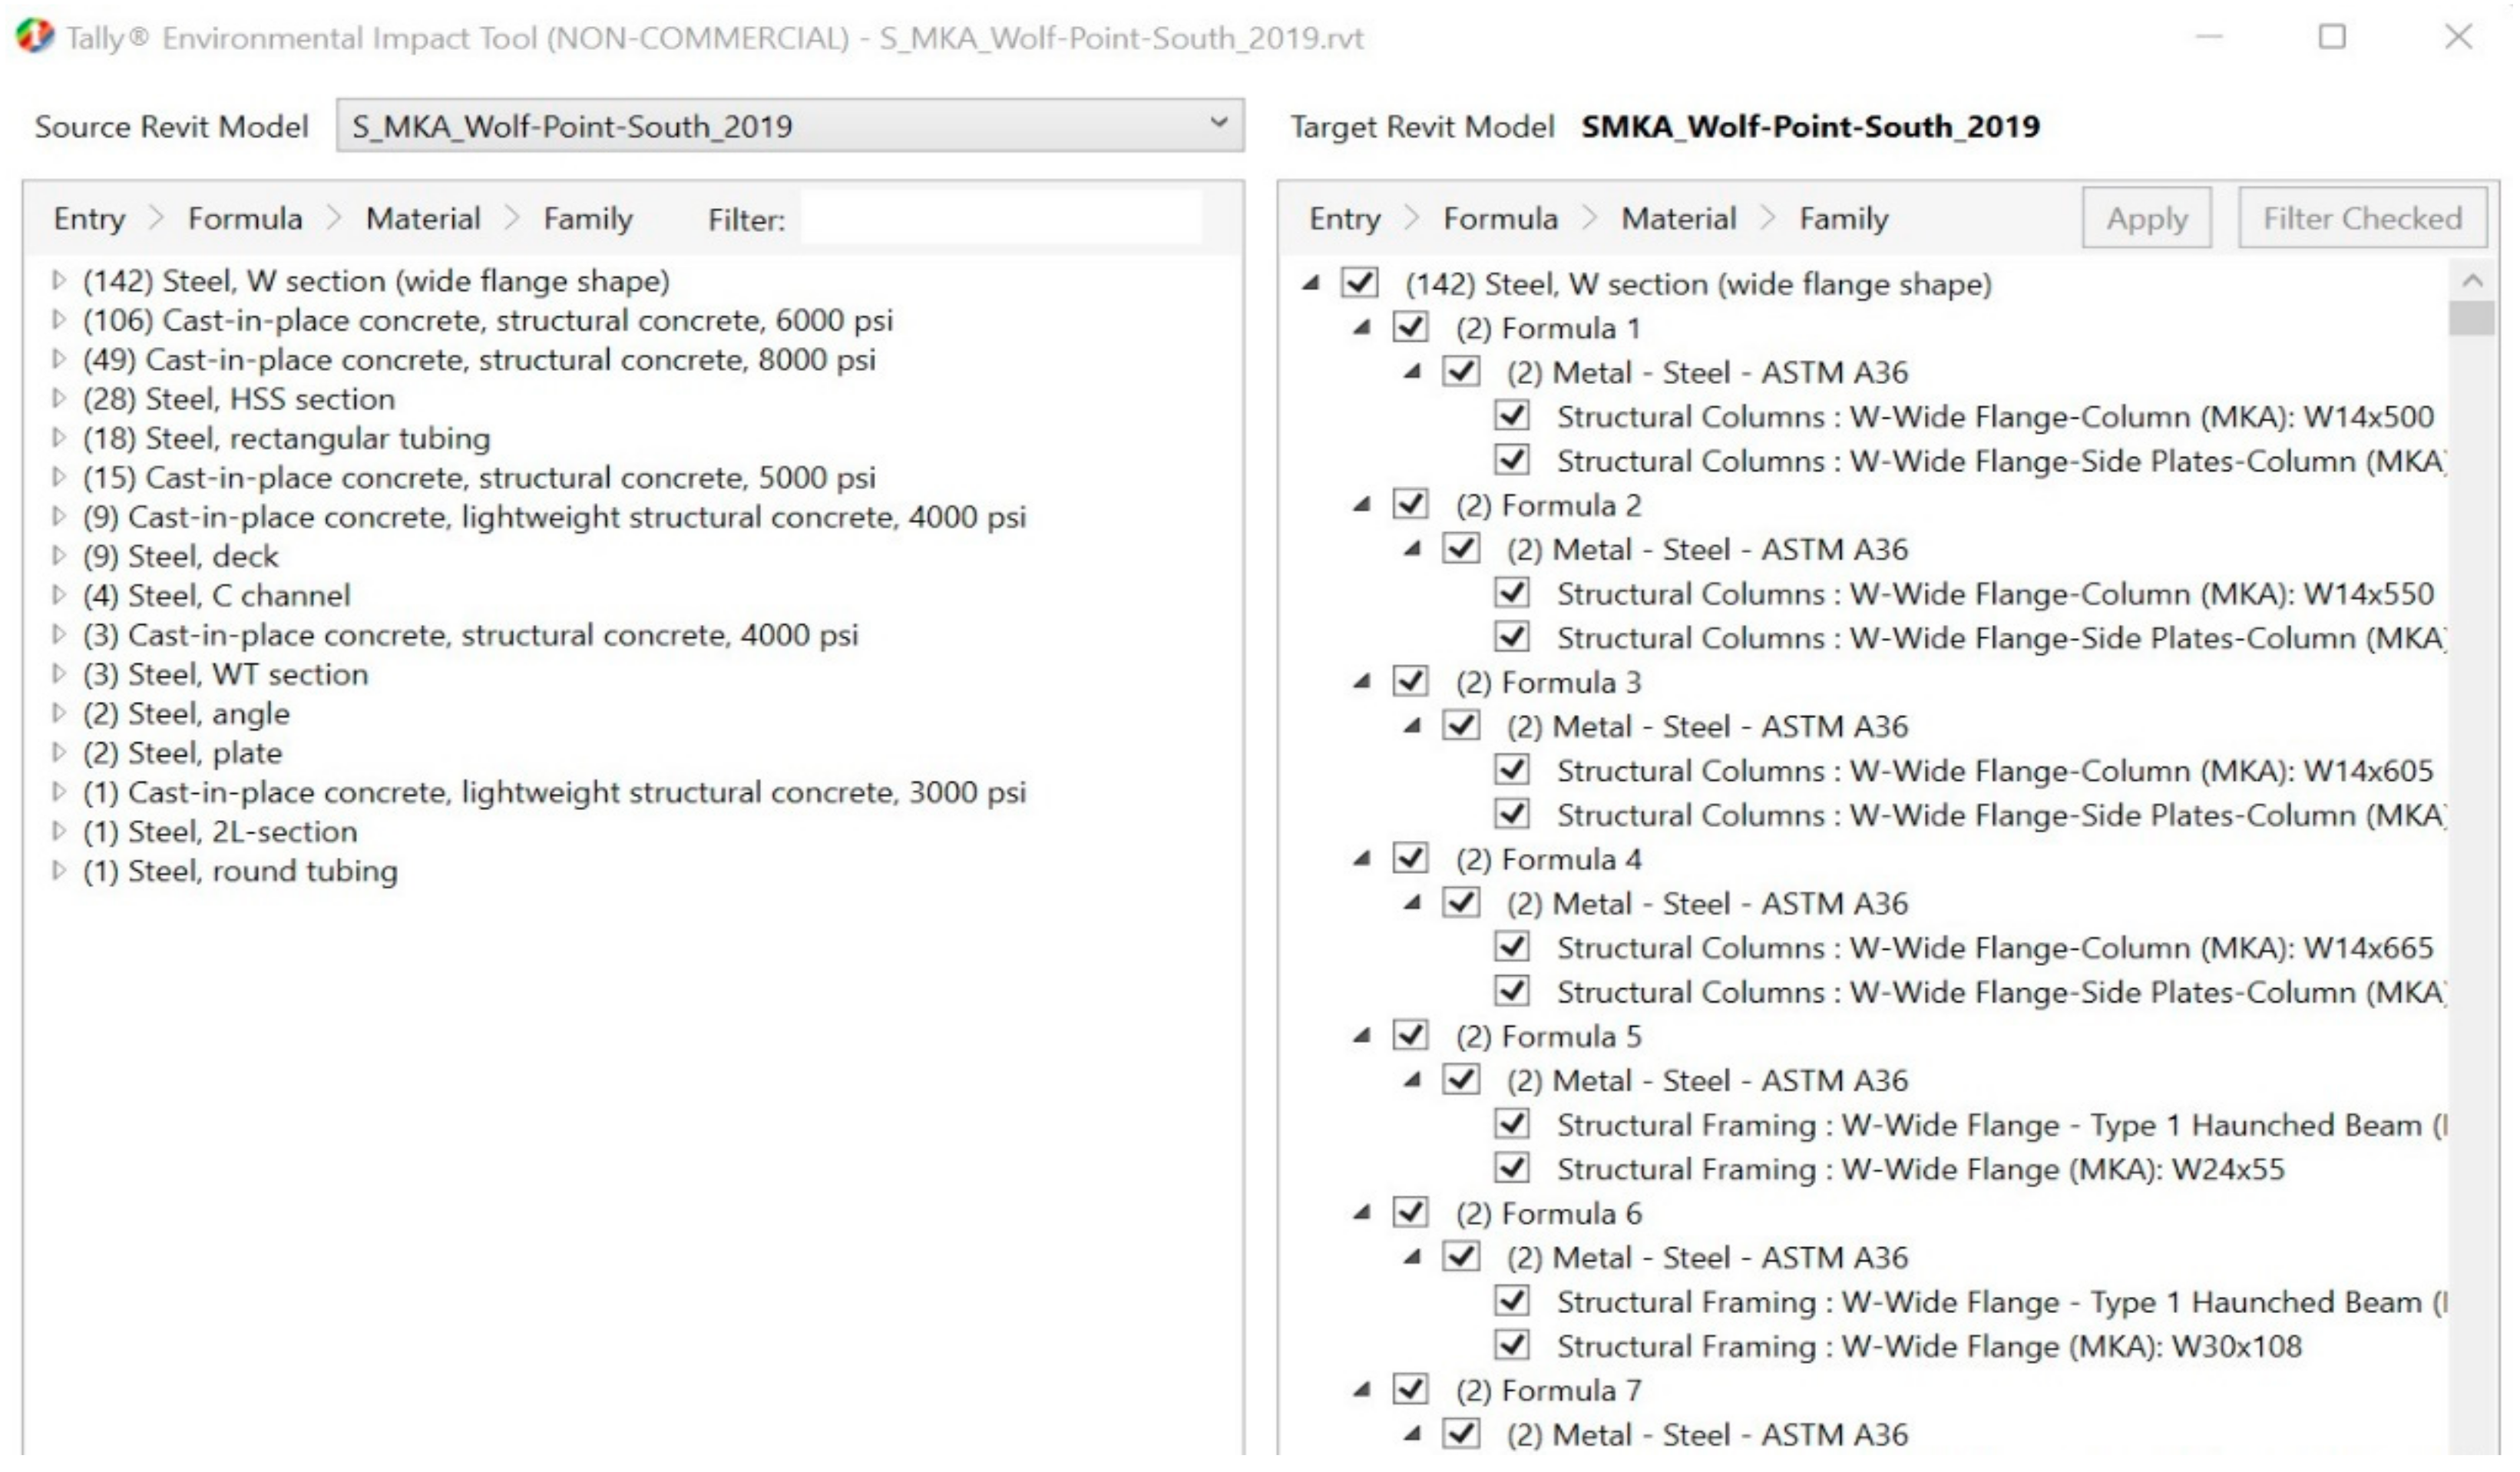
Task: Click the Tally app icon in title bar
Action: 34,37
